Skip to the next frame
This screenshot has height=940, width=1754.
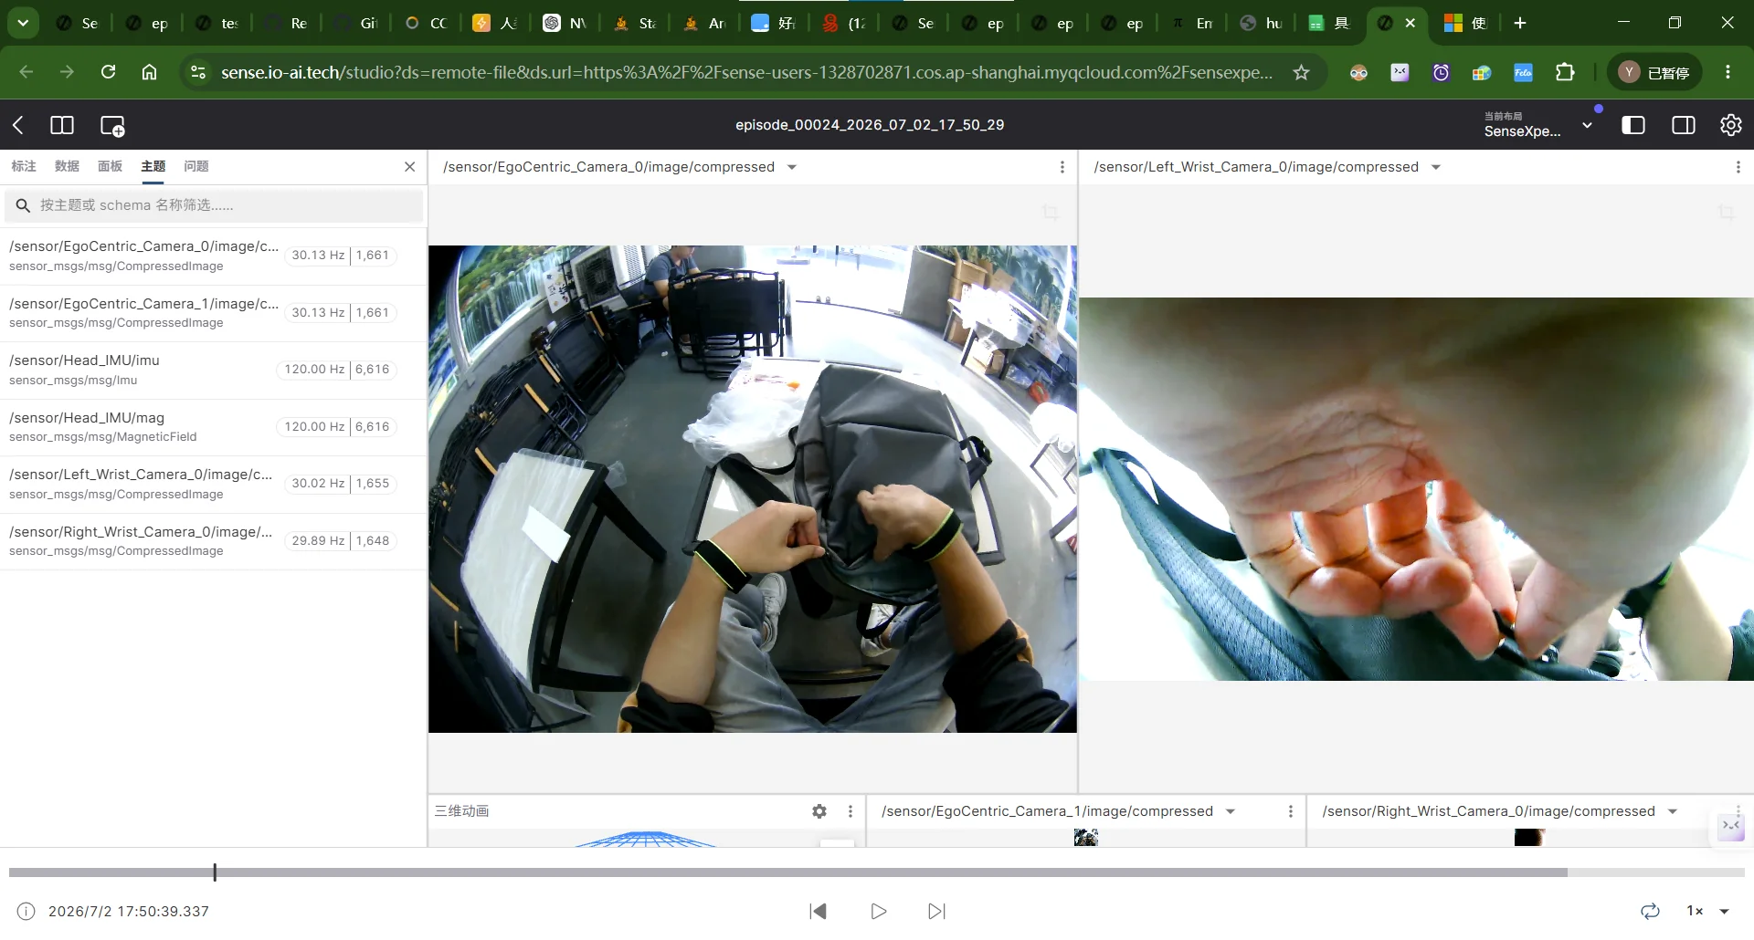pyautogui.click(x=936, y=911)
